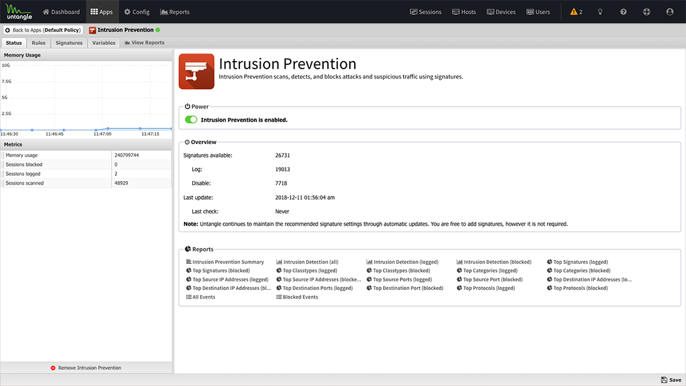Screen dimensions: 686x386
Task: Open Top Categories (blocked) report
Action: [579, 271]
